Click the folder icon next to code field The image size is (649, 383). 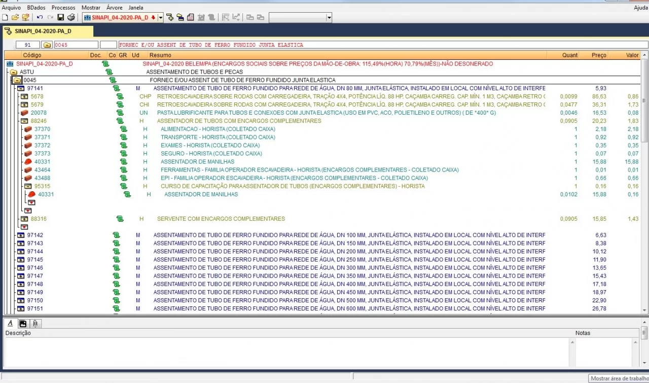tap(47, 45)
